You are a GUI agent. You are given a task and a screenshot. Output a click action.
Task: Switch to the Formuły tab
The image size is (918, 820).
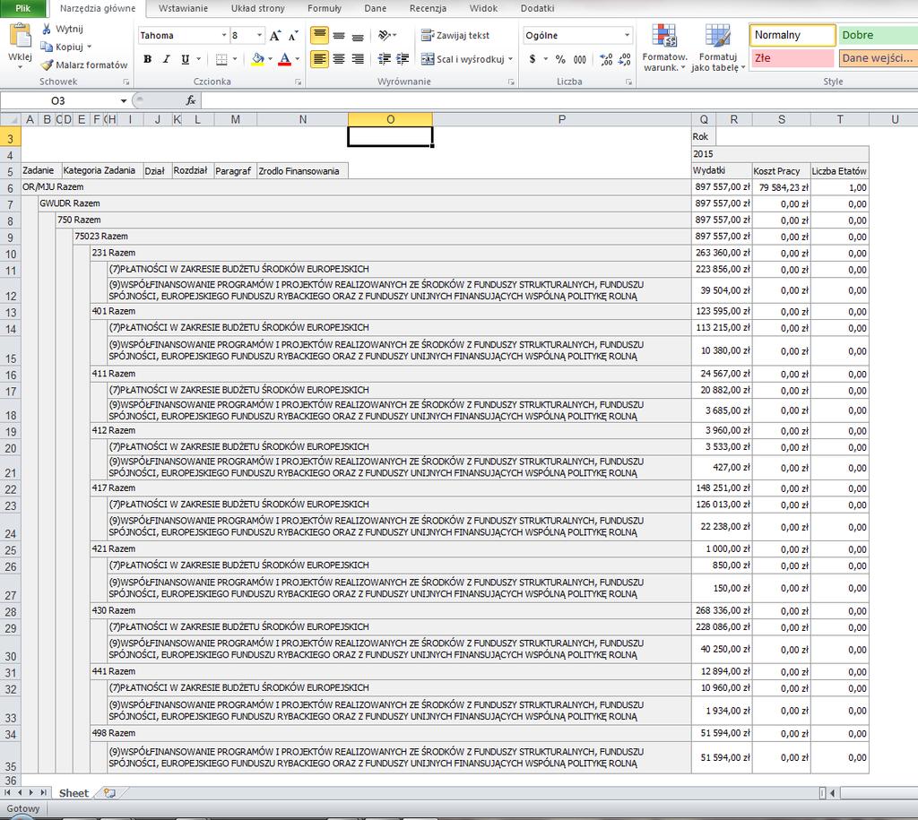pyautogui.click(x=325, y=8)
